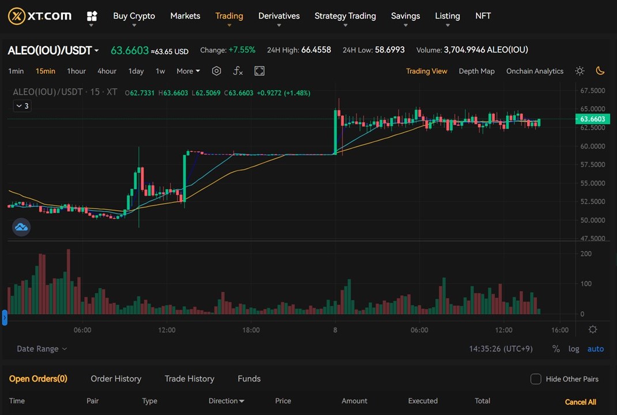Open the Trade History tab
The width and height of the screenshot is (617, 415).
[189, 379]
